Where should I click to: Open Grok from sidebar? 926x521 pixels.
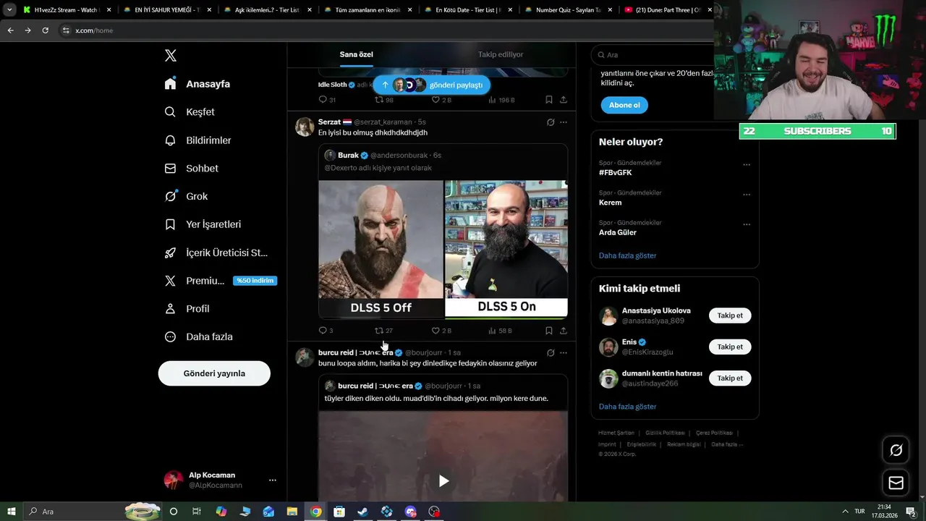pos(186,196)
